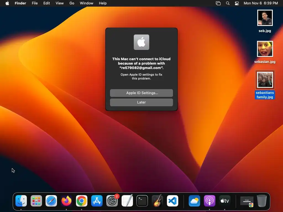Launch GarageBand from the Dock
Image resolution: width=283 pixels, height=212 pixels.
[157, 201]
